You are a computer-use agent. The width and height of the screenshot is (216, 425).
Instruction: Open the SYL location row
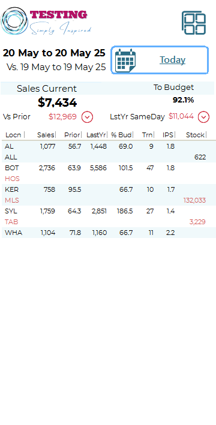(109, 211)
